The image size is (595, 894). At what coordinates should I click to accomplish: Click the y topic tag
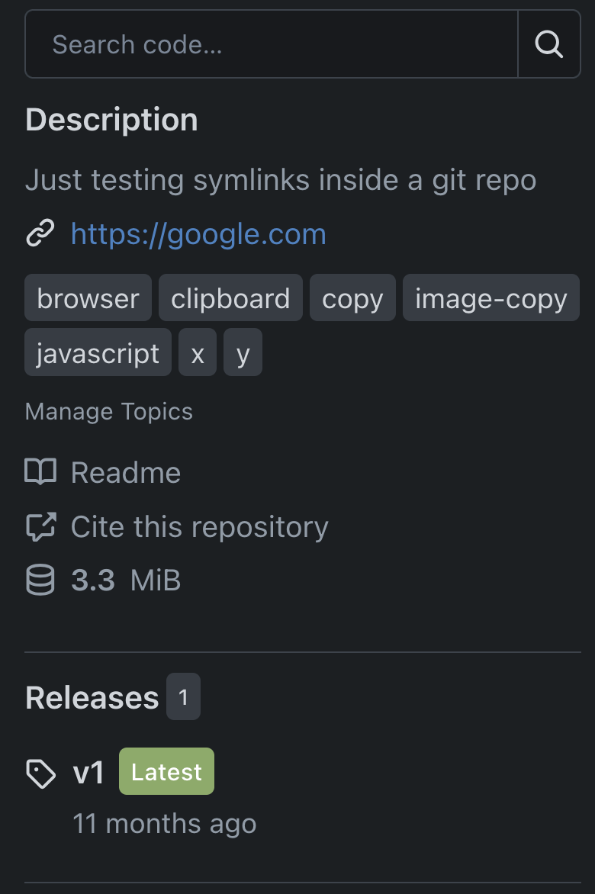coord(243,353)
